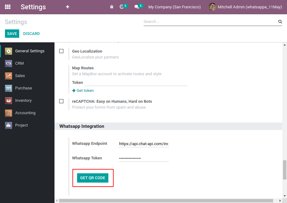
Task: Edit the Whatsapp Endpoint field
Action: coord(144,144)
